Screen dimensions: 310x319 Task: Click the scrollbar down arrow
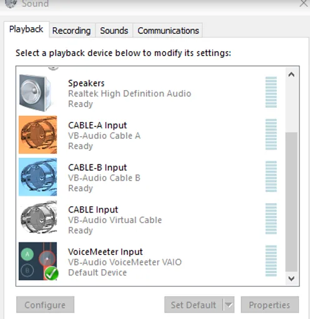click(291, 279)
